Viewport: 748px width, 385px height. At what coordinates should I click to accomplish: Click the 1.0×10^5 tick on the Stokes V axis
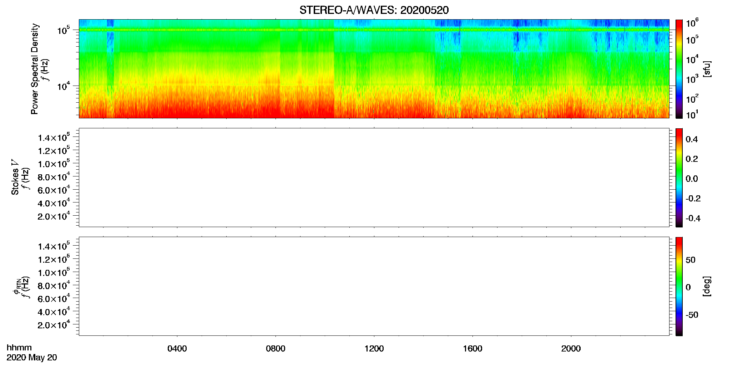pos(54,164)
